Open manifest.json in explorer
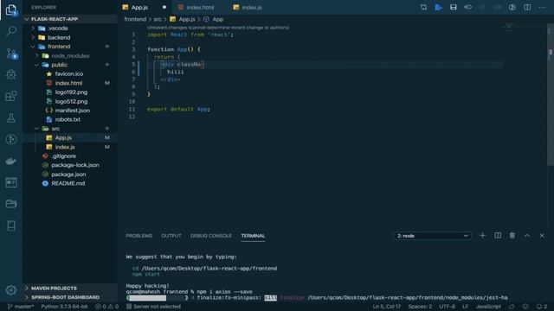 70,111
